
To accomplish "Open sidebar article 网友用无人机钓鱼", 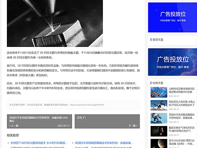I will 182,104.
